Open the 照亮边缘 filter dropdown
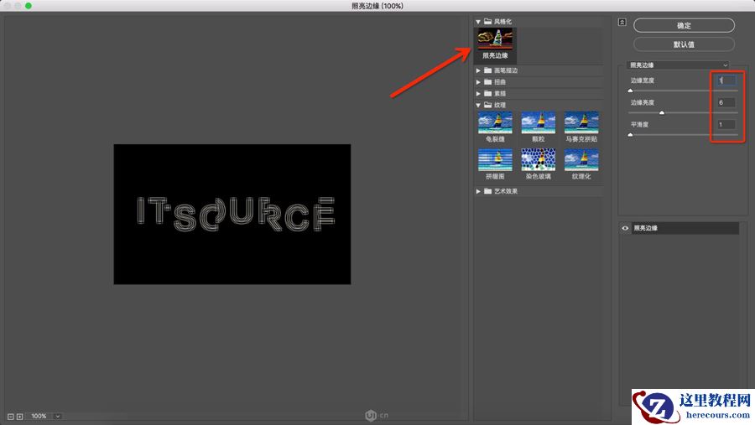The height and width of the screenshot is (425, 755). [678, 65]
